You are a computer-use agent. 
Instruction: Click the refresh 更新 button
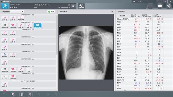pos(51,12)
